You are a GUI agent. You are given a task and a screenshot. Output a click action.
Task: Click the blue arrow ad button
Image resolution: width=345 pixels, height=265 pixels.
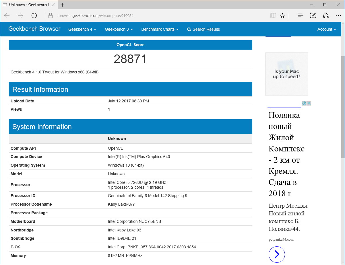click(x=277, y=254)
